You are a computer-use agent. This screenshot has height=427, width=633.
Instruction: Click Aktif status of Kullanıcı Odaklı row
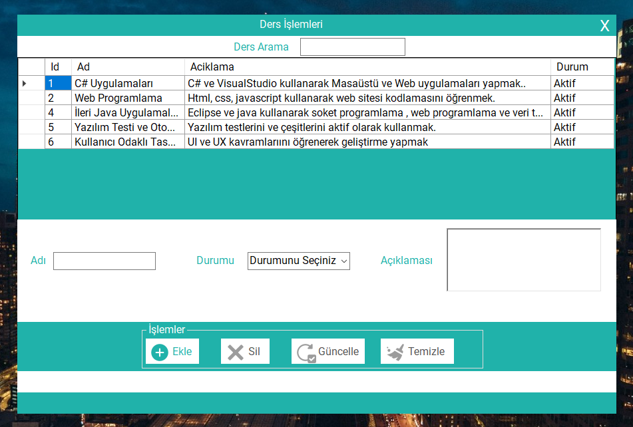pos(582,142)
